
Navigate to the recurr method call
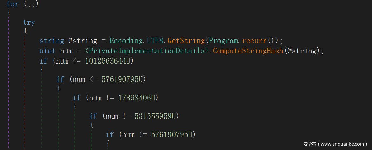click(255, 41)
